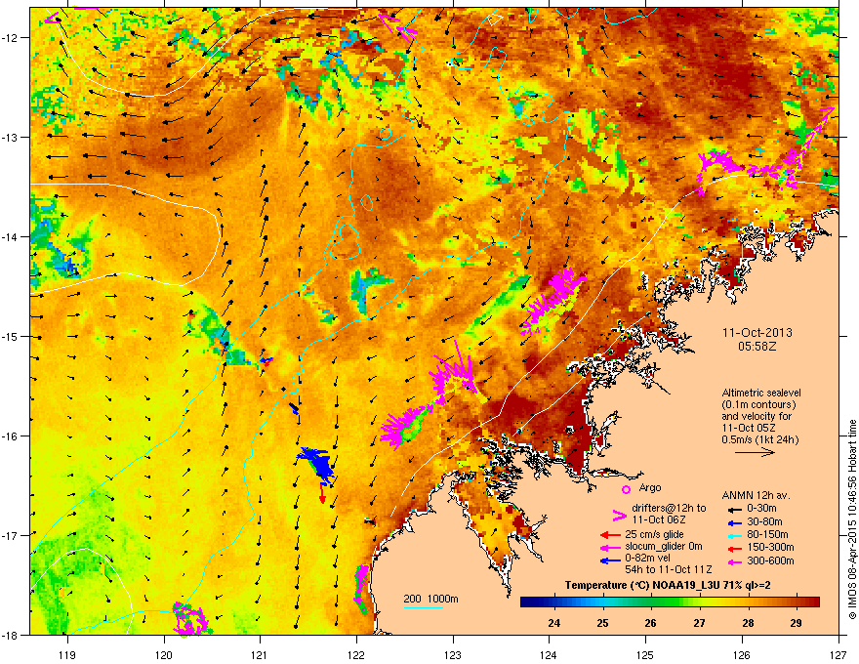Screen dimensions: 859x664
Task: Click the magenta drifters arrowhead legend symbol
Action: click(x=619, y=515)
